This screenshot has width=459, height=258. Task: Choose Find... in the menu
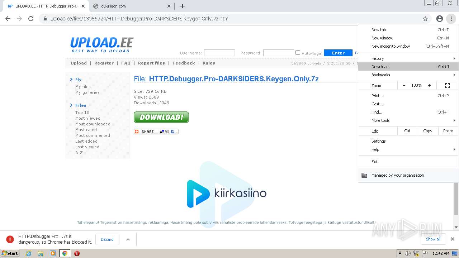pos(408,112)
